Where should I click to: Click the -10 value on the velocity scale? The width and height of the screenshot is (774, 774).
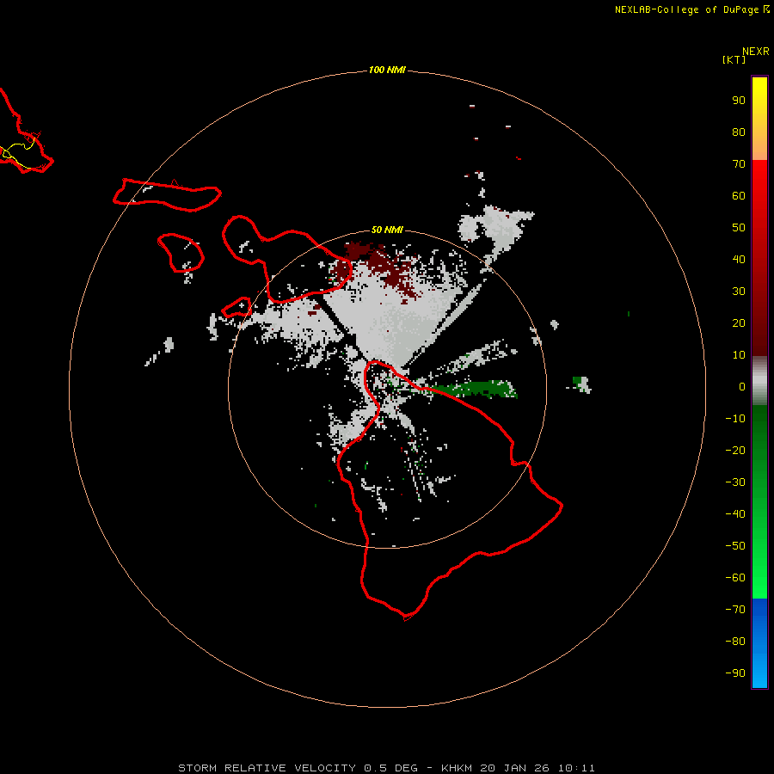(x=735, y=419)
